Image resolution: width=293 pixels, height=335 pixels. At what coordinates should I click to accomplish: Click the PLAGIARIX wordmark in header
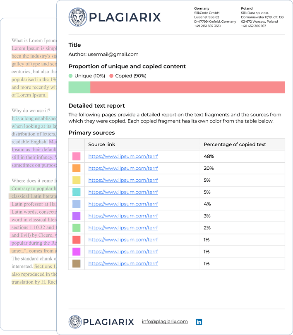click(x=125, y=17)
